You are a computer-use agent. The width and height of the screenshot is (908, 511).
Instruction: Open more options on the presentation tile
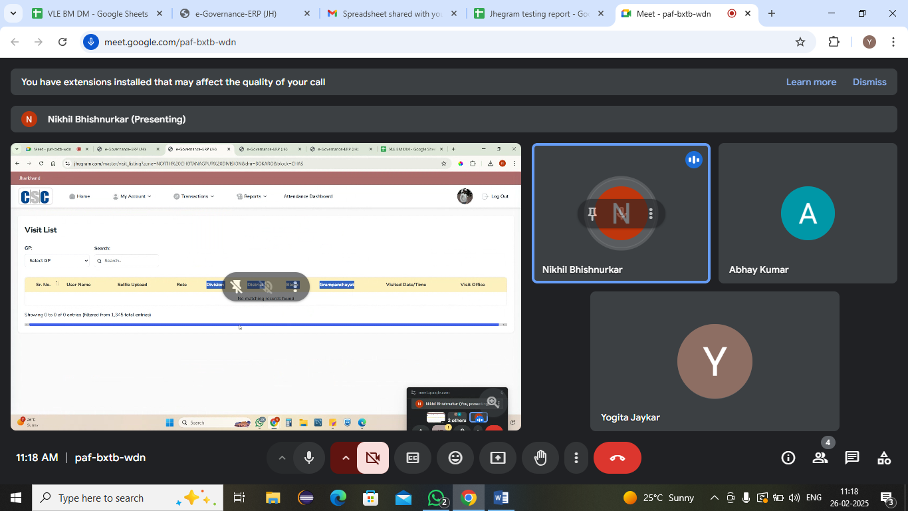point(296,286)
